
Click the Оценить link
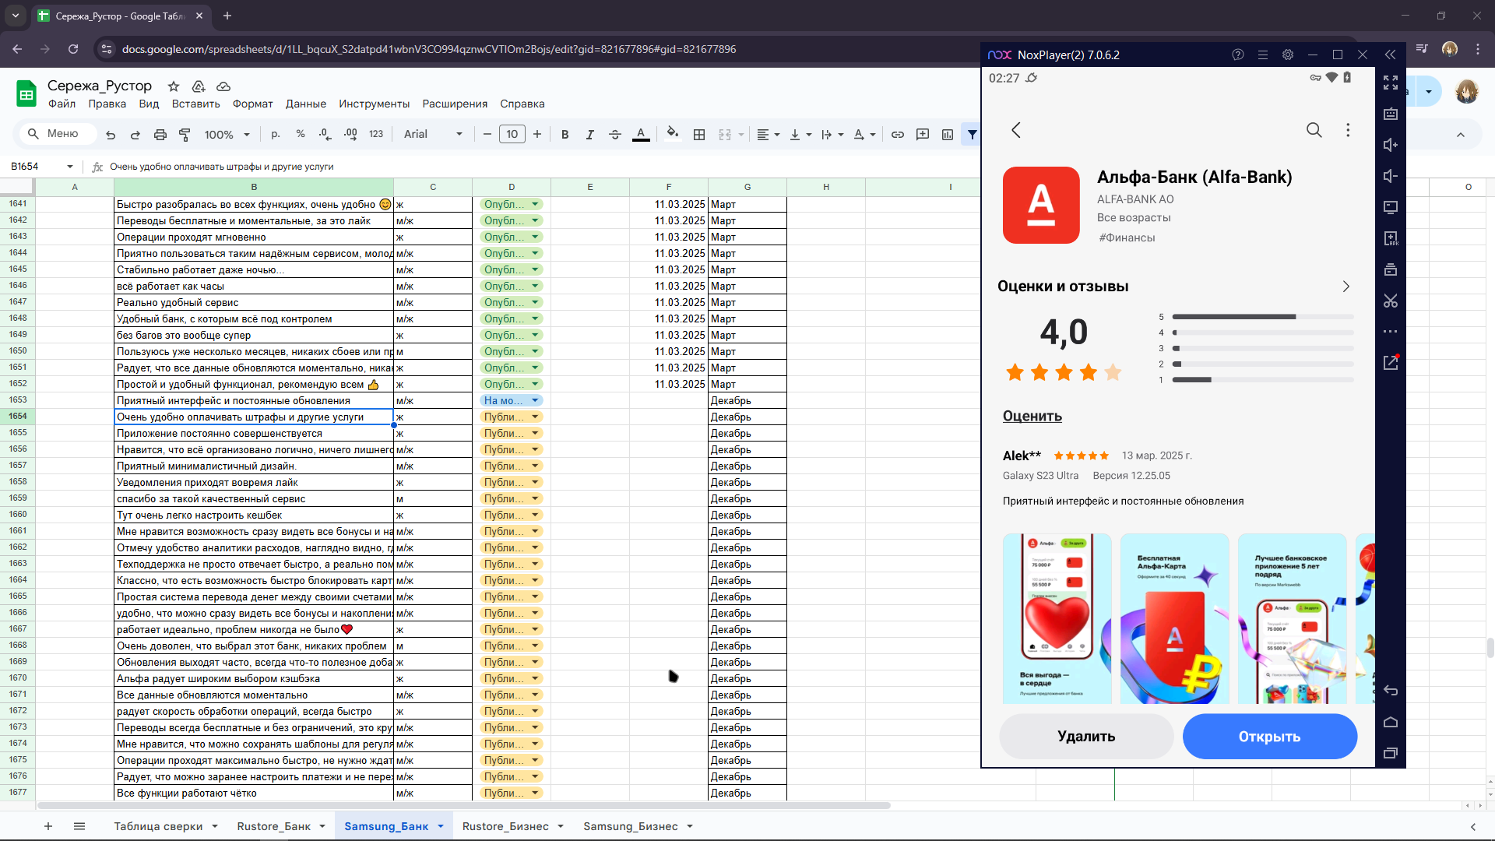(x=1032, y=416)
